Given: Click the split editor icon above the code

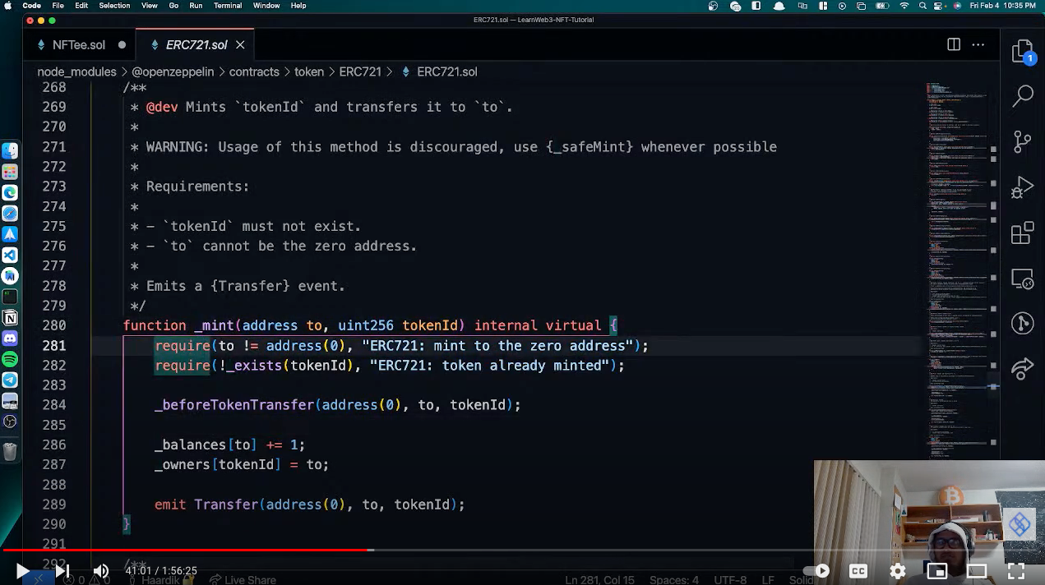Looking at the screenshot, I should pos(953,44).
